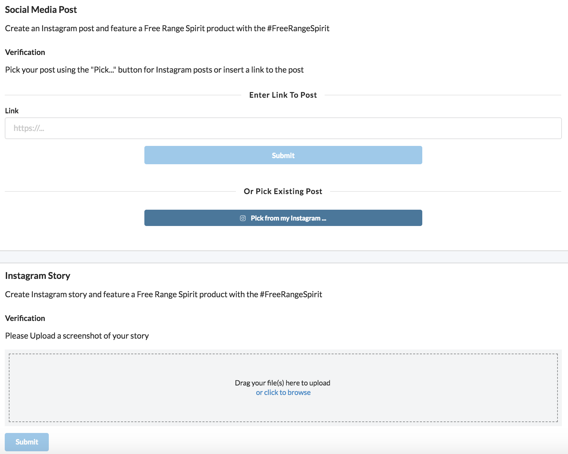Click the 'Link' field label
568x454 pixels.
12,111
